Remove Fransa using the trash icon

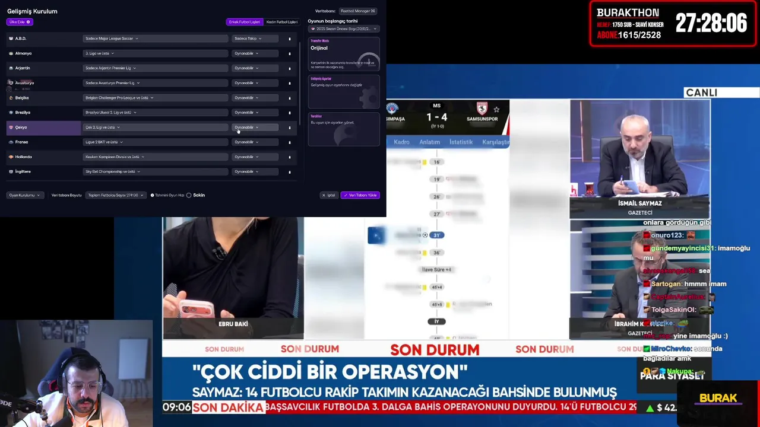290,142
